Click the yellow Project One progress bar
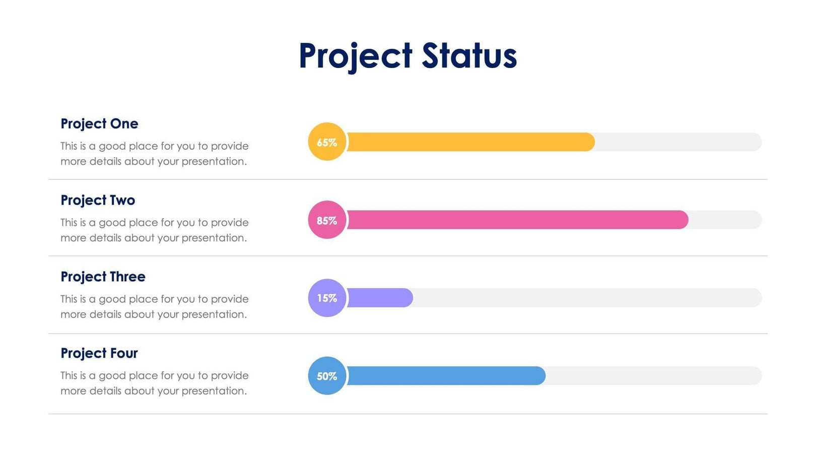816x459 pixels. (x=470, y=142)
